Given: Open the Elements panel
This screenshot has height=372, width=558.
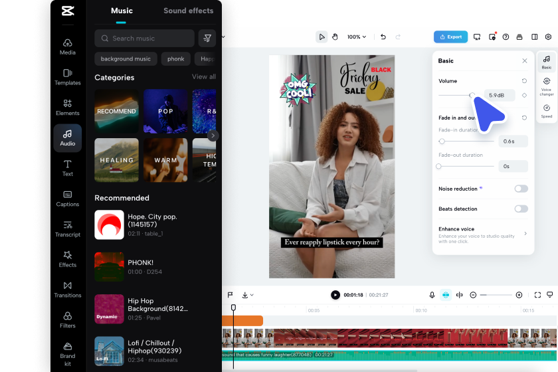Looking at the screenshot, I should 68,108.
